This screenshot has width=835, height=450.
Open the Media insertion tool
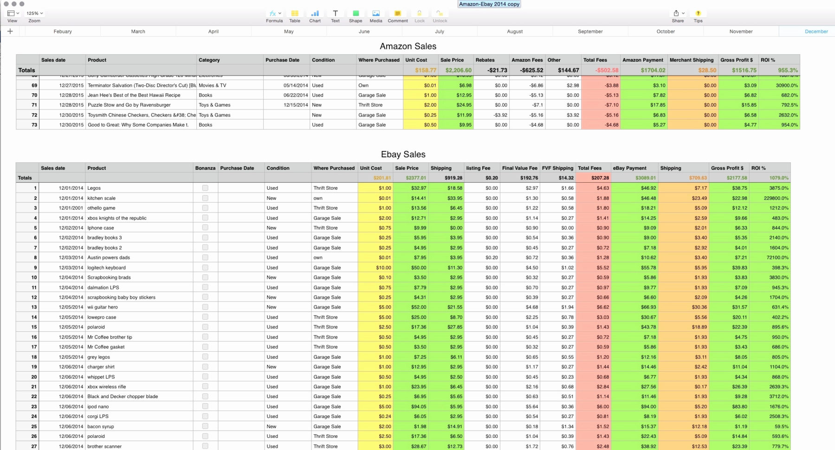click(x=376, y=14)
